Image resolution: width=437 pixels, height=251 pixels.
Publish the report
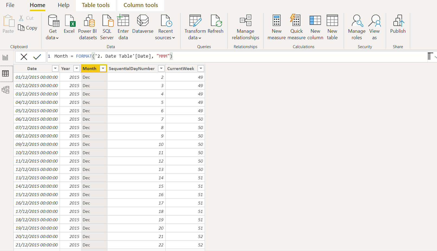point(398,24)
